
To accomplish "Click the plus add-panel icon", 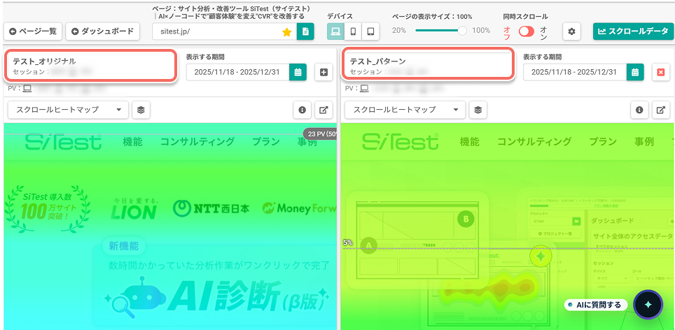I will [323, 72].
